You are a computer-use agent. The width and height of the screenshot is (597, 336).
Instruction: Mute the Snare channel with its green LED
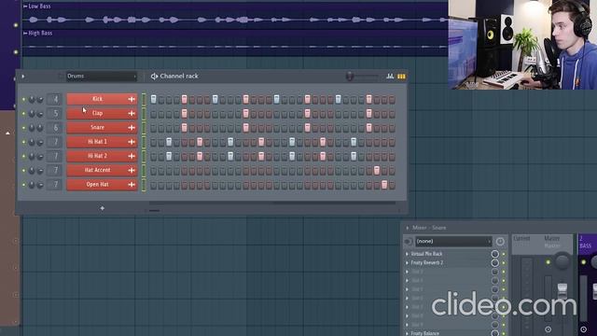pyautogui.click(x=23, y=128)
